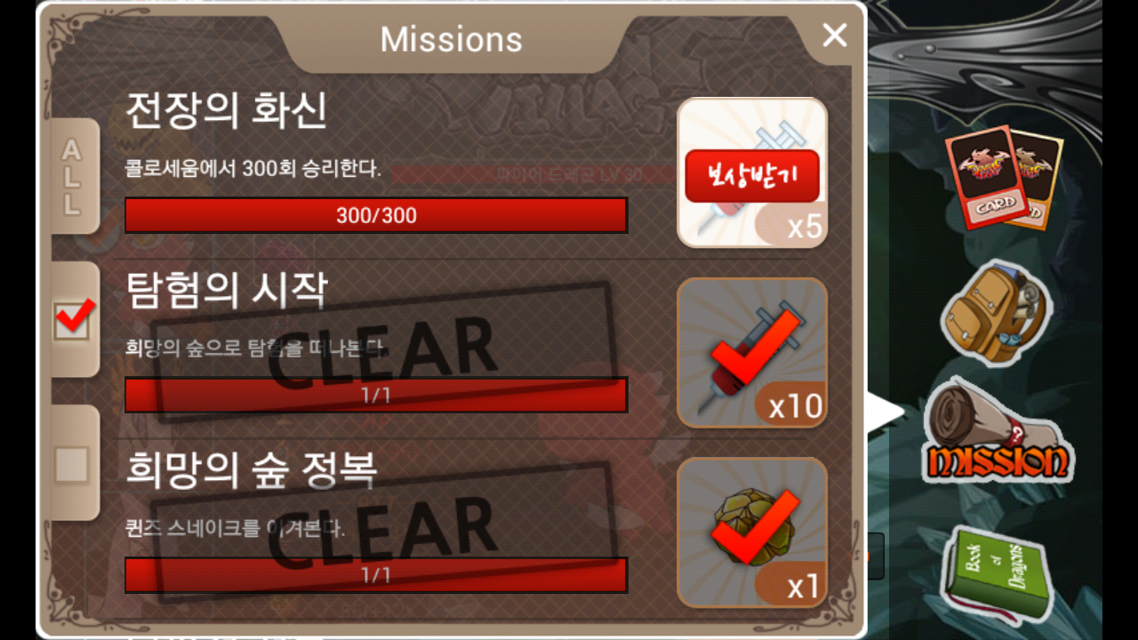
Task: Switch to the ALL missions tab
Action: pos(73,176)
